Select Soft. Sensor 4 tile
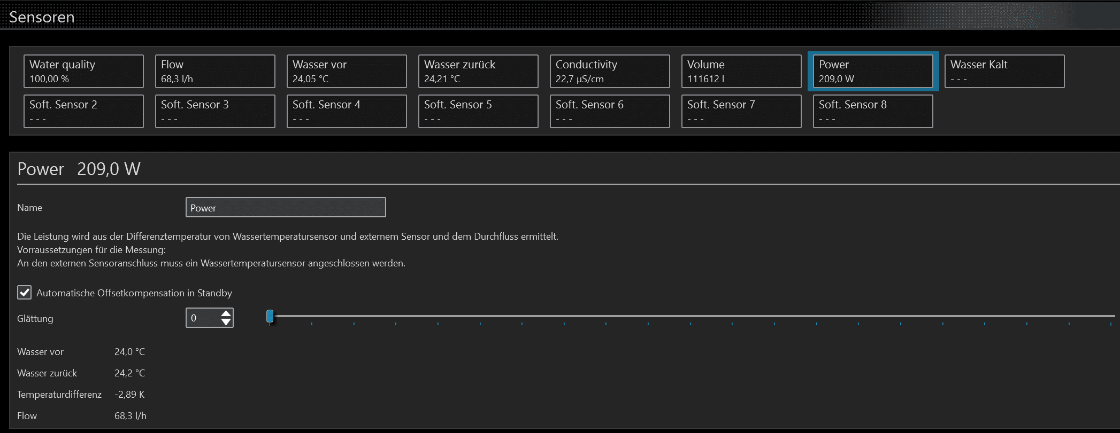The width and height of the screenshot is (1120, 433). [x=347, y=111]
